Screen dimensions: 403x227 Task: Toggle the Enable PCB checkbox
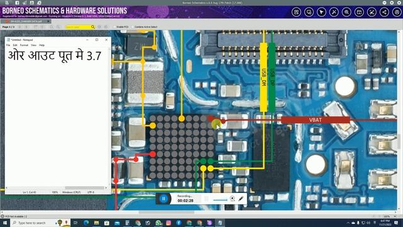(115, 26)
